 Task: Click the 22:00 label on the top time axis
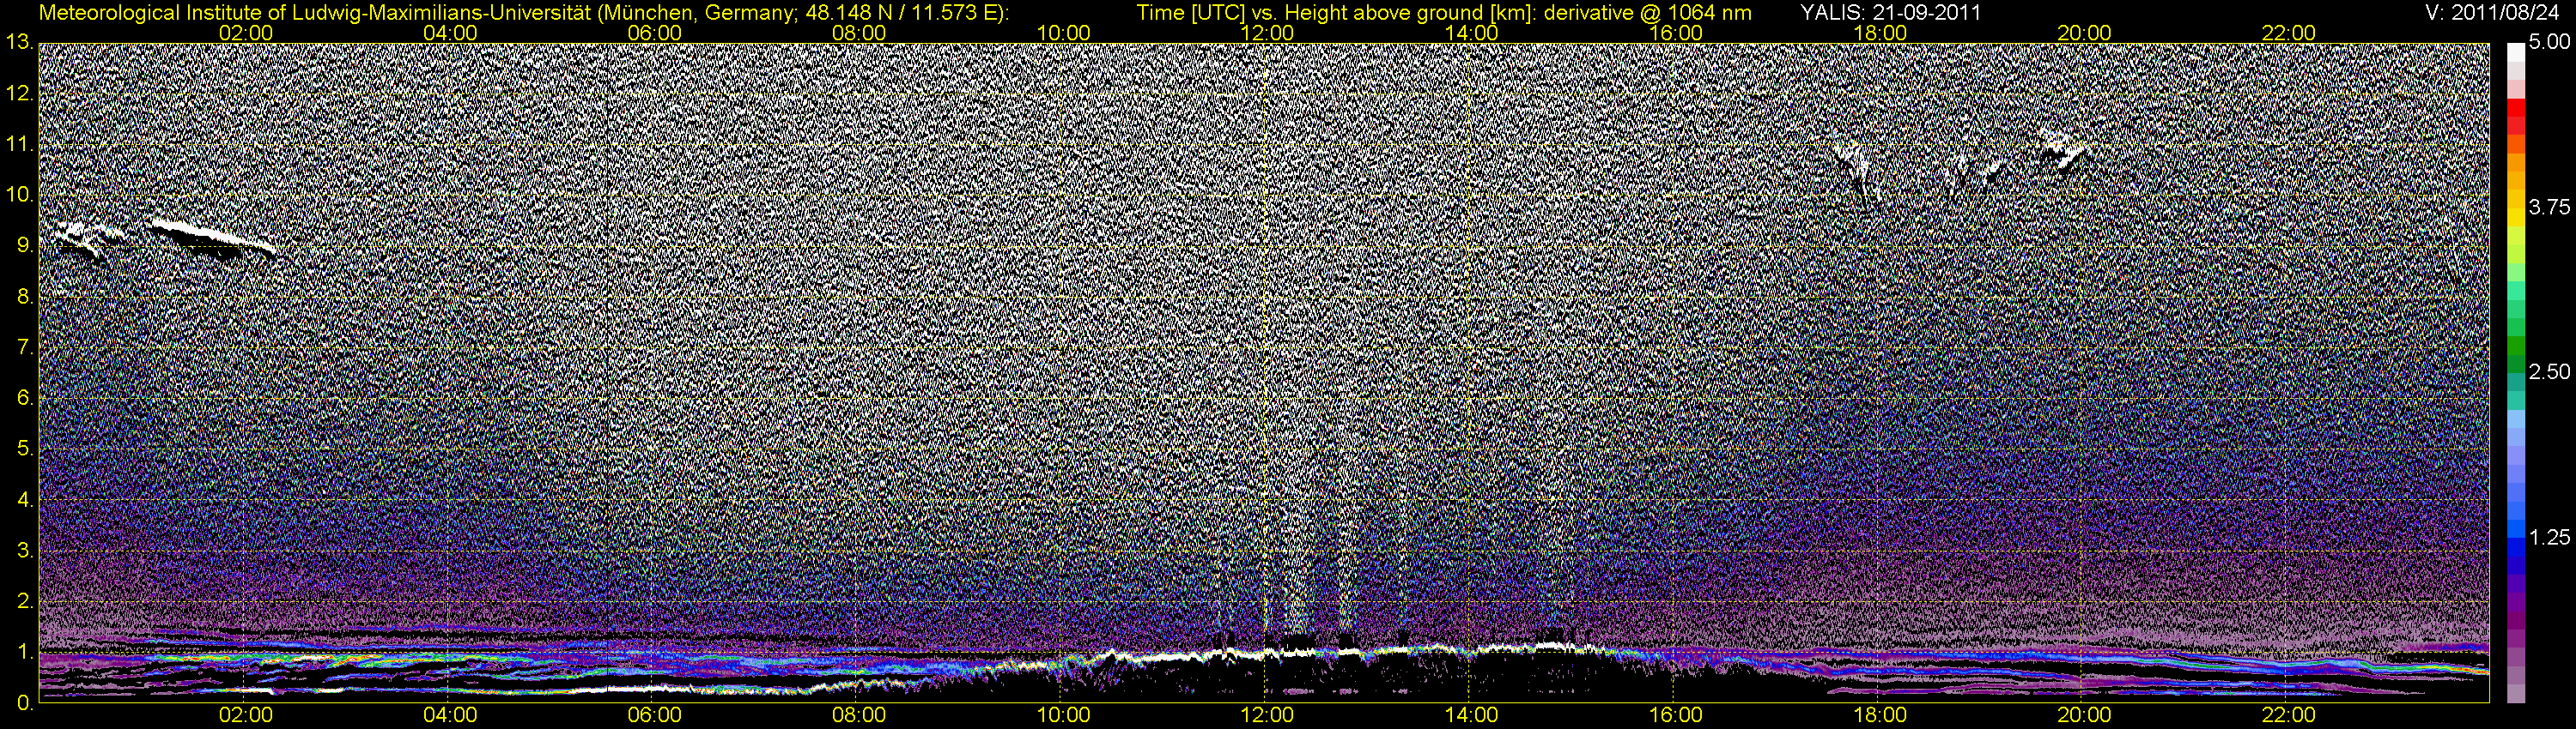(x=2288, y=33)
